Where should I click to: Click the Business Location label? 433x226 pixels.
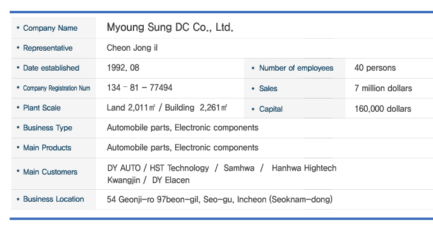point(54,199)
